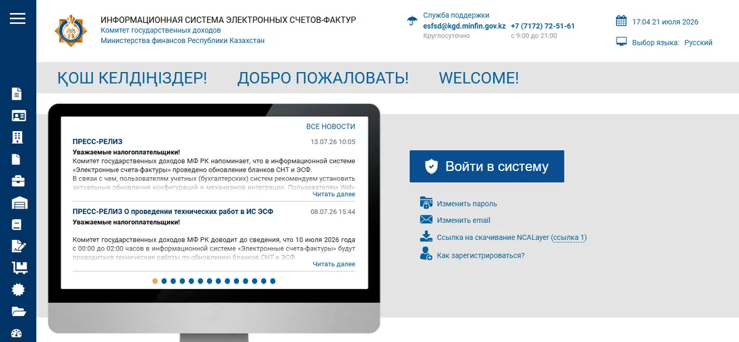Screen dimensions: 739x342
Task: Click the ДОБРО ПОЖАЛОВАТЬ! heading
Action: click(323, 78)
